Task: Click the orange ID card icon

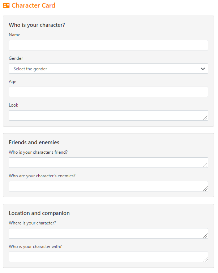Action: 6,5
